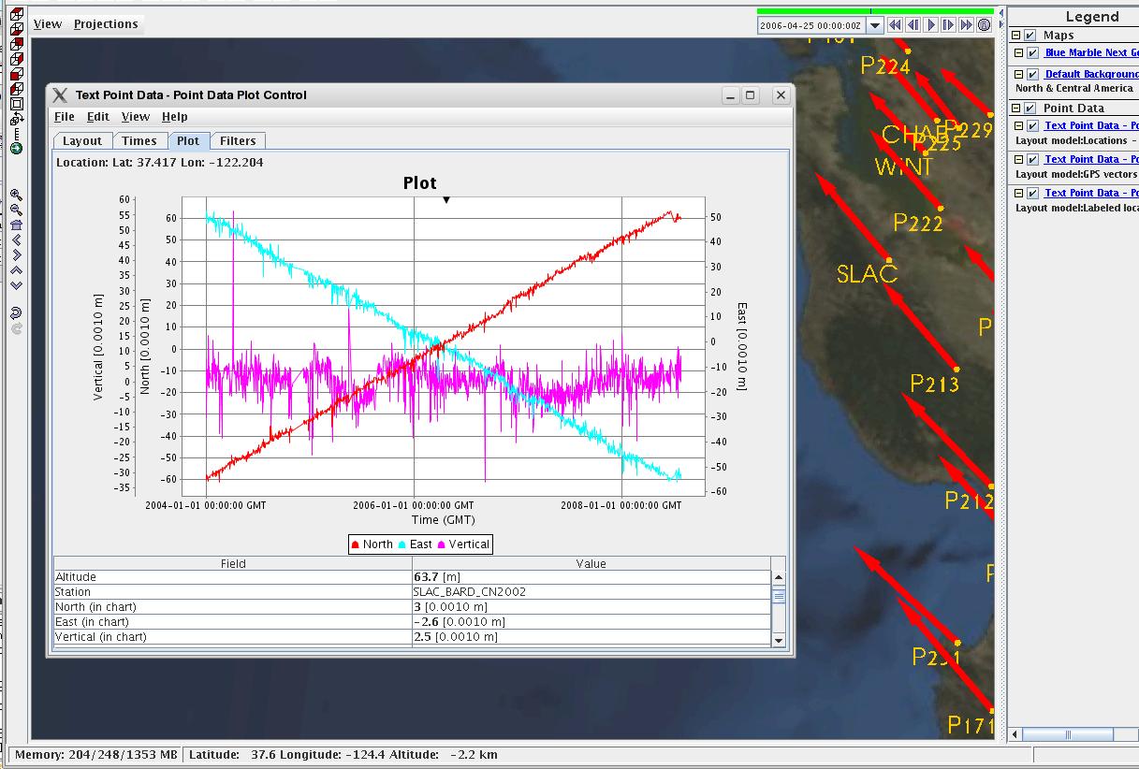Image resolution: width=1139 pixels, height=769 pixels.
Task: Collapse the Default Background legend entry
Action: click(x=1019, y=75)
